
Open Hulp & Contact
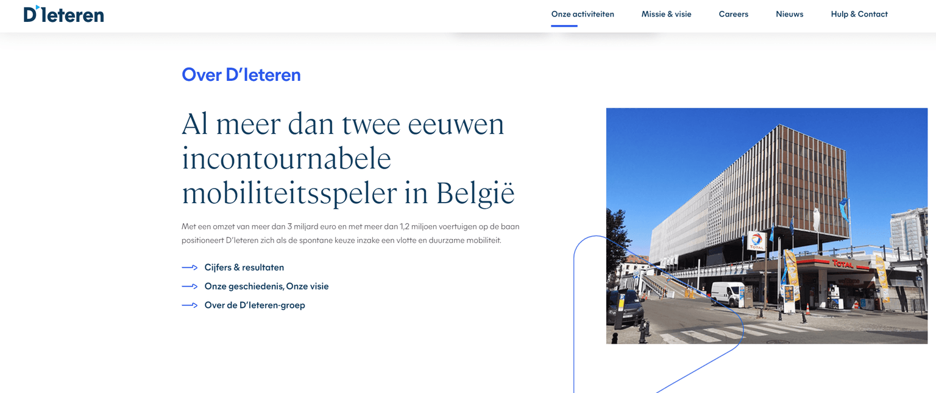point(859,14)
